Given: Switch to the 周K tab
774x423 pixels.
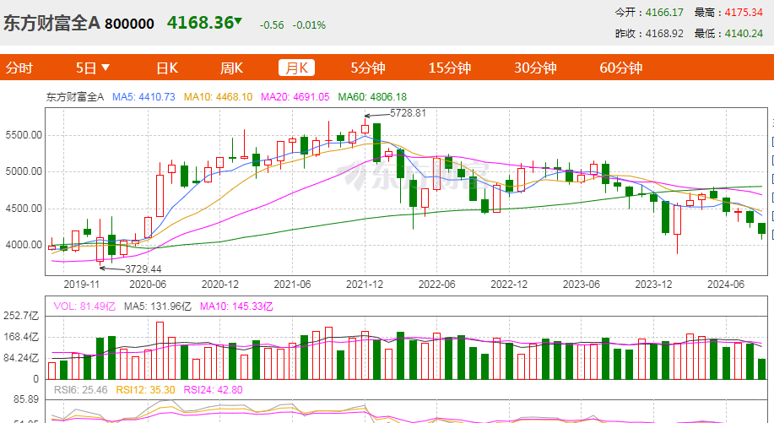Looking at the screenshot, I should 231,68.
